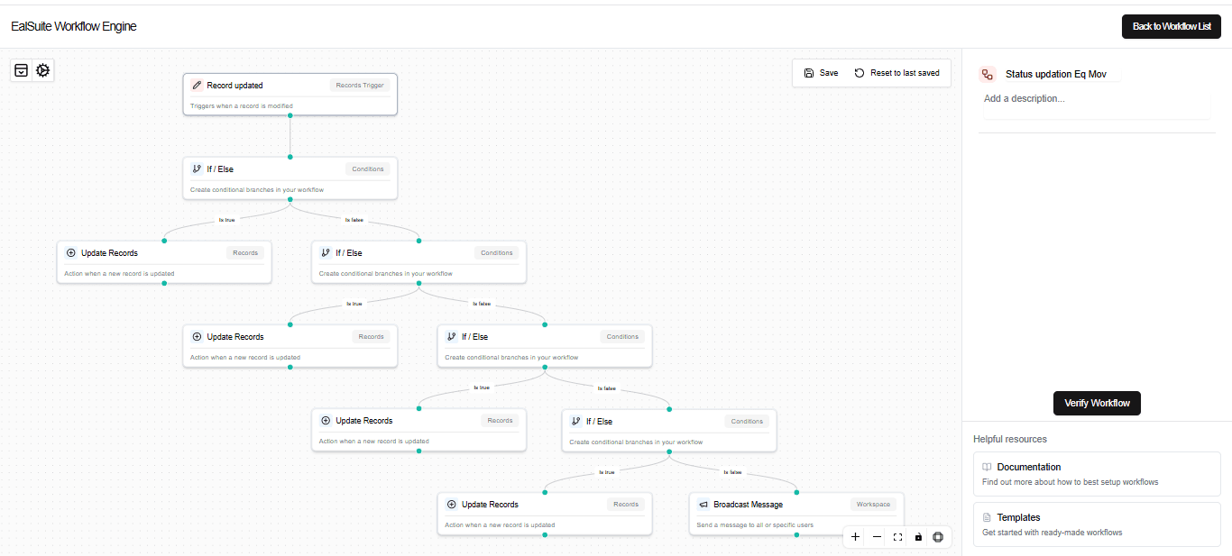The height and width of the screenshot is (556, 1232).
Task: Zoom in with the plus icon
Action: click(855, 537)
